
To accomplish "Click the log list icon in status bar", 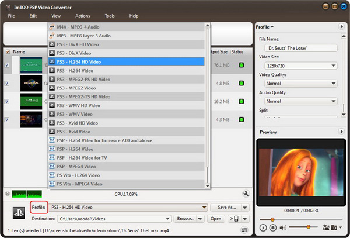I will [244, 230].
